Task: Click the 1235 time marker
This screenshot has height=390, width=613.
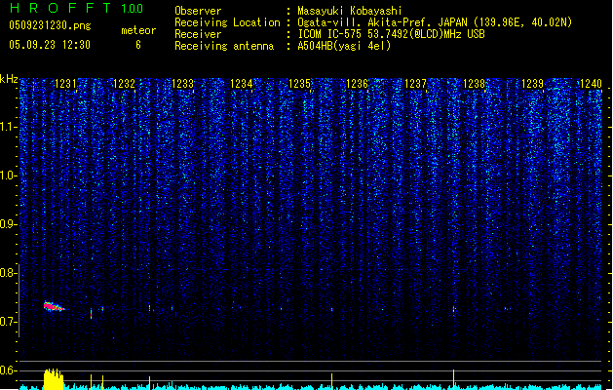Action: [x=299, y=84]
